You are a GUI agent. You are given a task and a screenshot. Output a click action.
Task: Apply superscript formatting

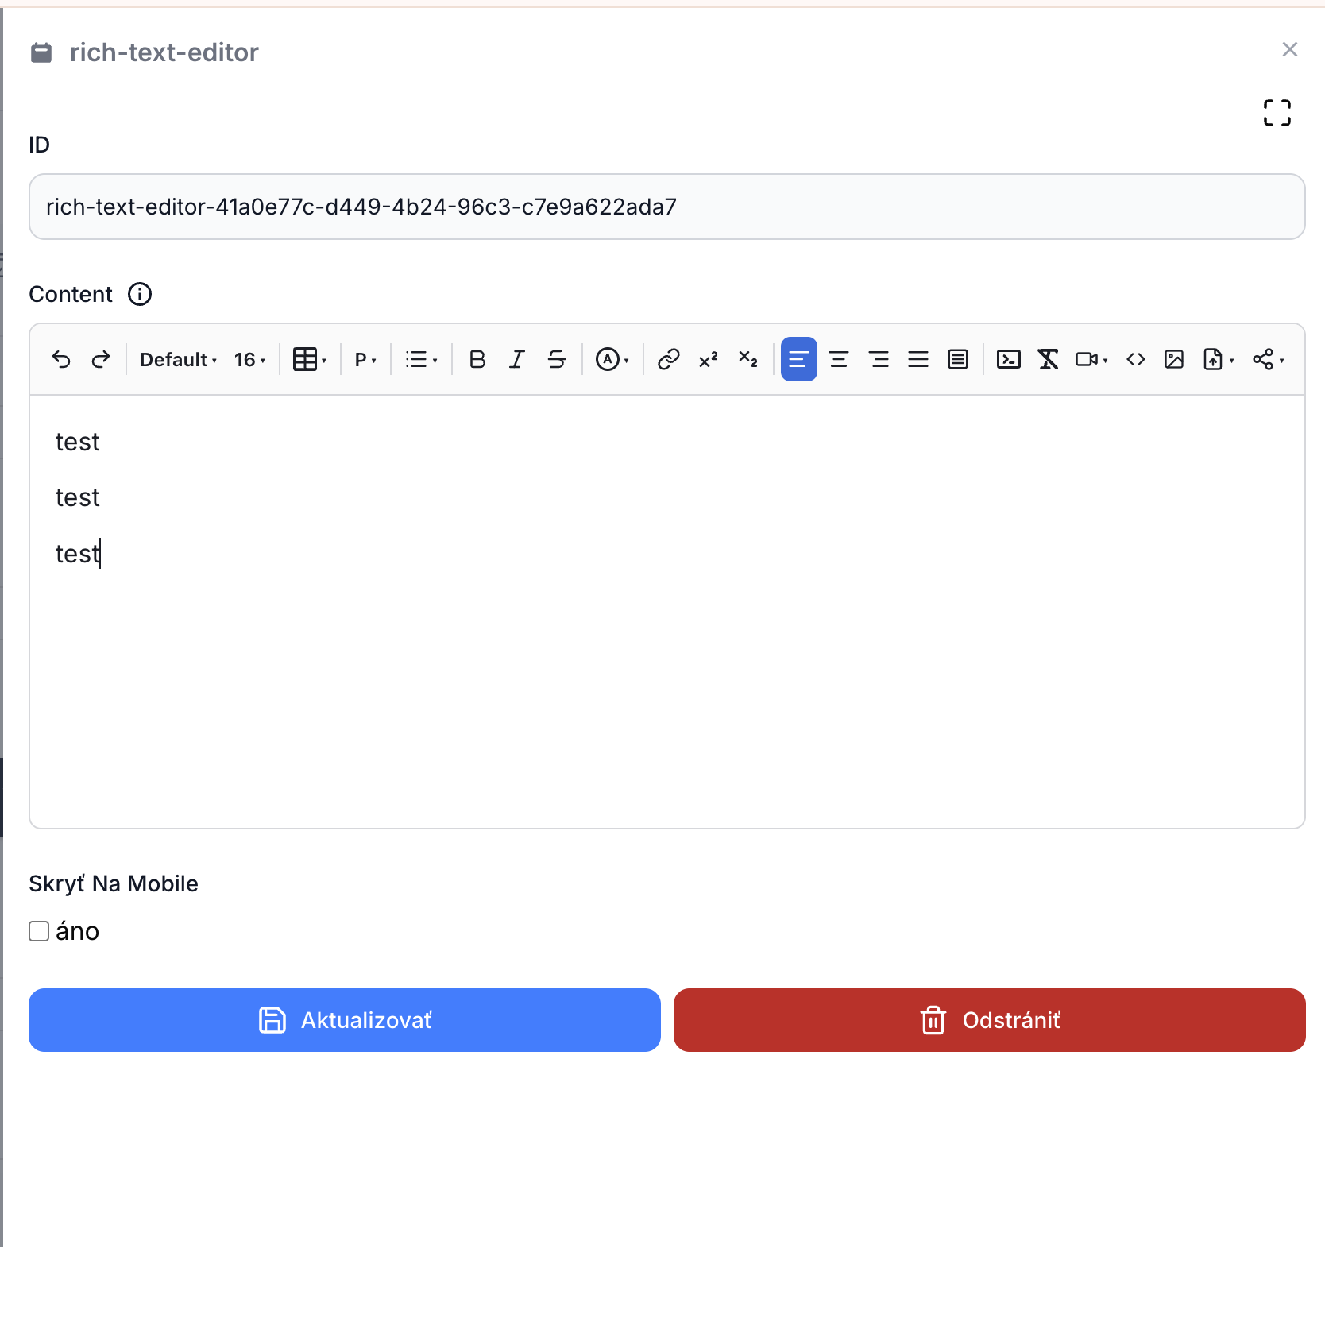[709, 360]
